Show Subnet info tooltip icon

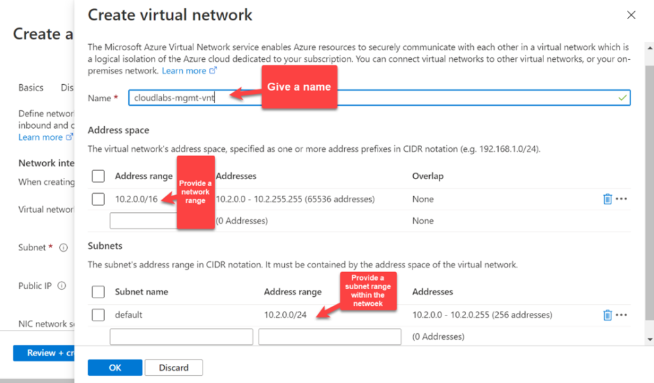[x=63, y=248]
